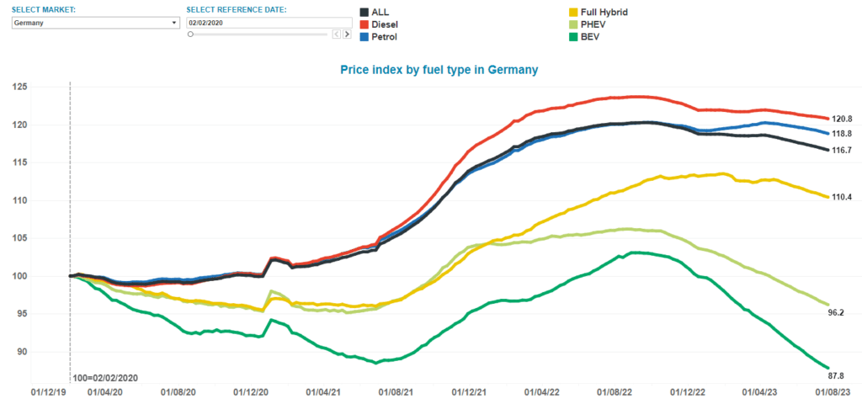Screen dimensions: 862x404
Task: Click the black ALL legend swatch
Action: click(364, 13)
